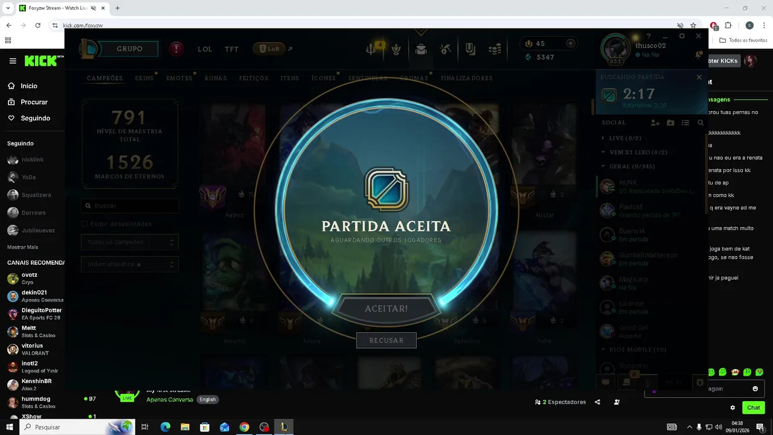Click the thusco02 summoner avatar
Screen dimensions: 773x435
615,48
